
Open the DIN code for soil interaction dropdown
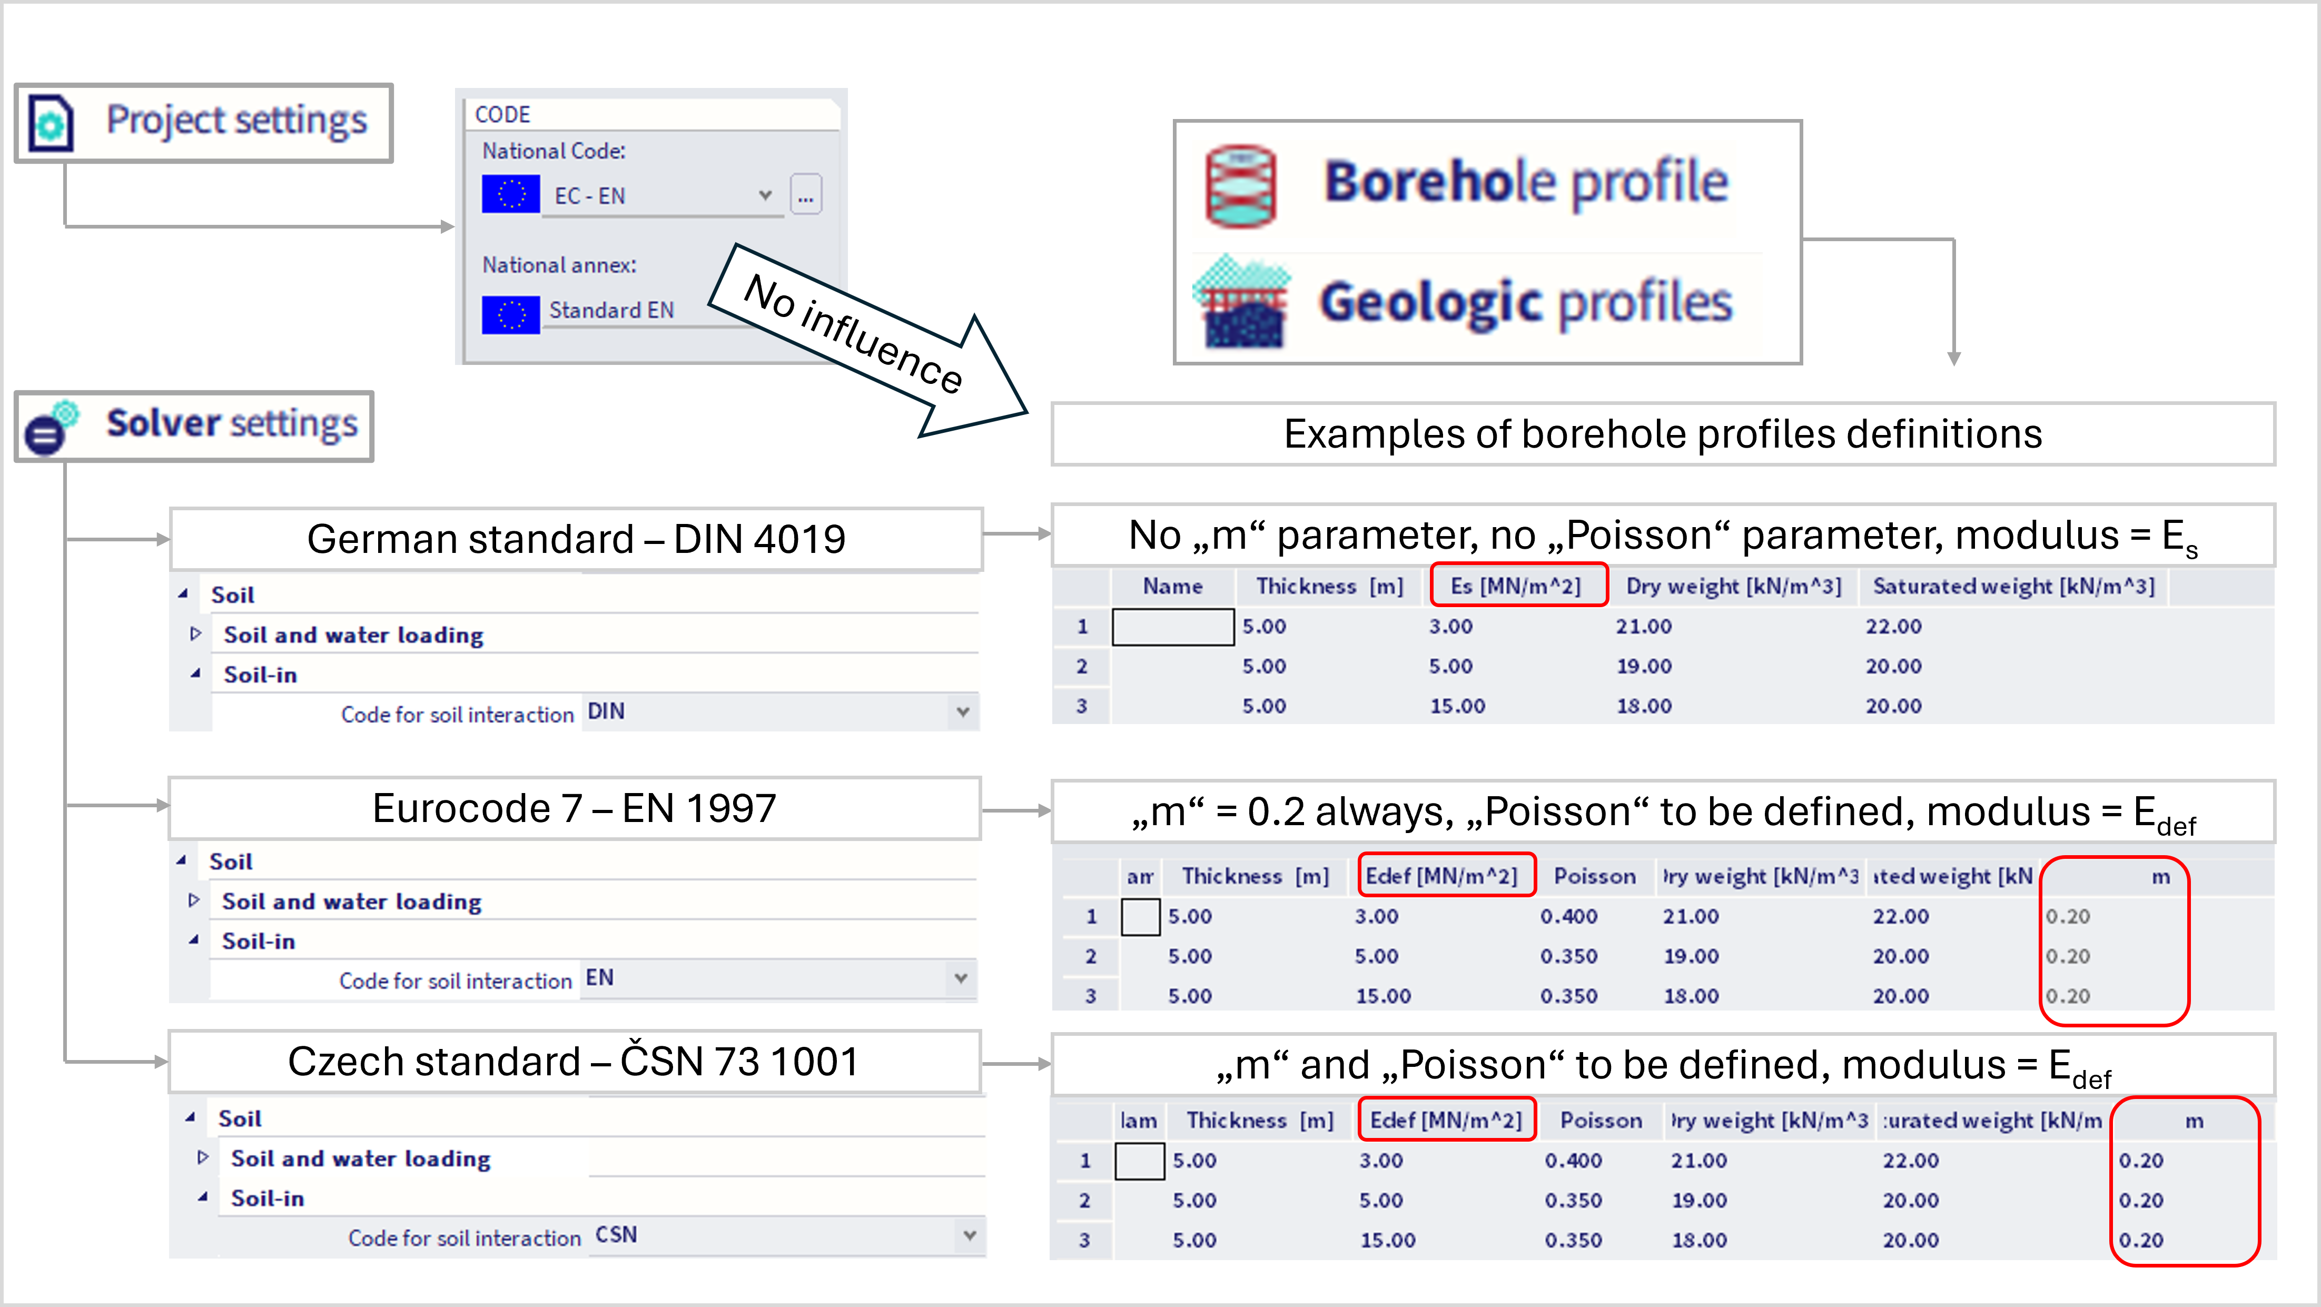(x=962, y=712)
